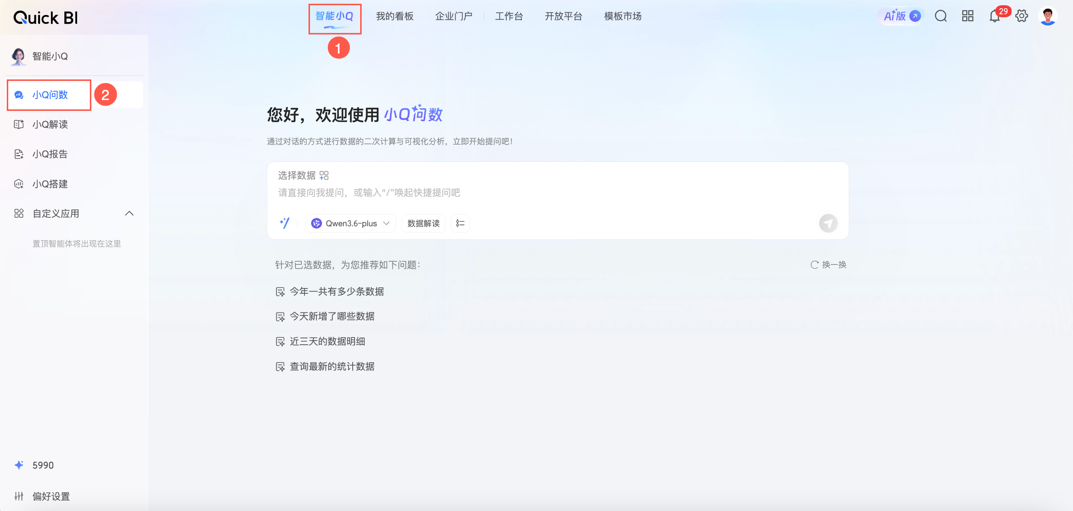
Task: Open notifications bell icon
Action: [994, 16]
